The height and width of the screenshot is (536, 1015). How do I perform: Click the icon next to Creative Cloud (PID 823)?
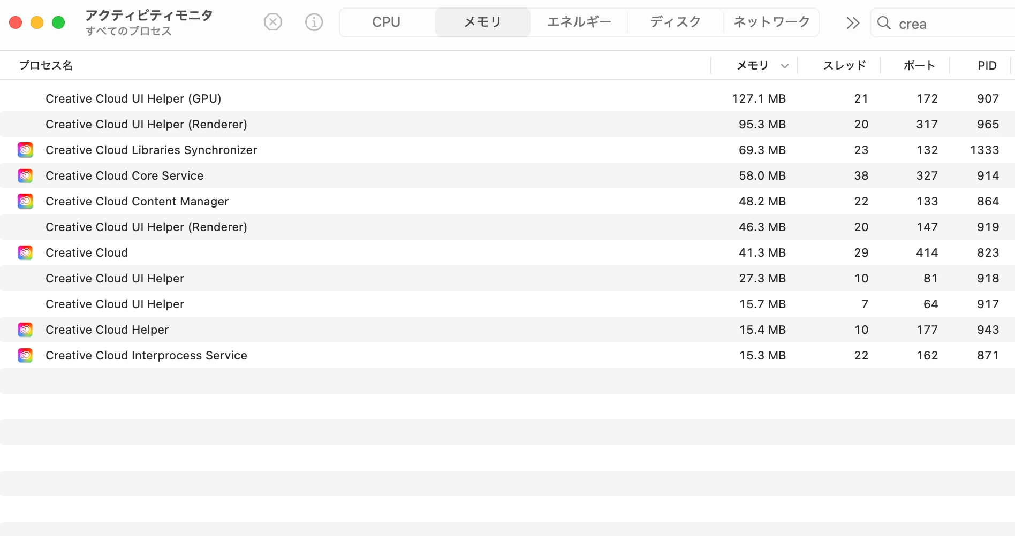pyautogui.click(x=25, y=252)
